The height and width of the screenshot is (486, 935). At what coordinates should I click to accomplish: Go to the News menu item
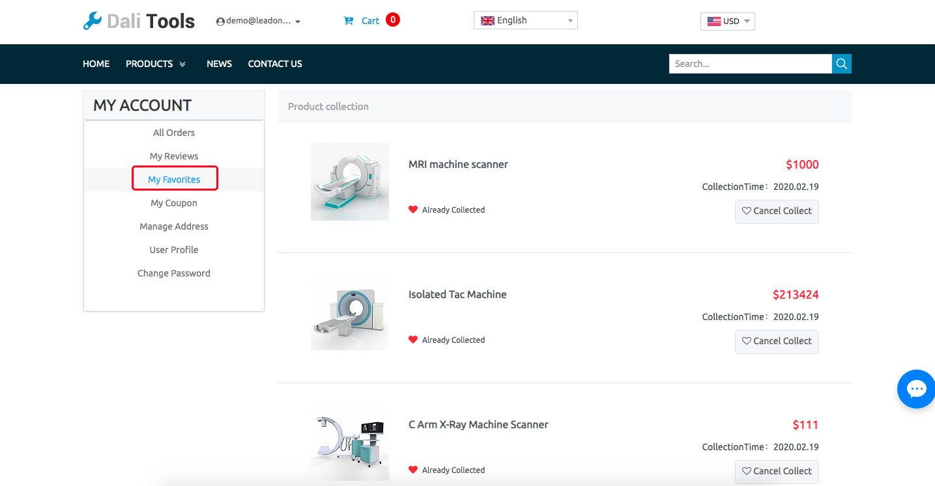[219, 64]
